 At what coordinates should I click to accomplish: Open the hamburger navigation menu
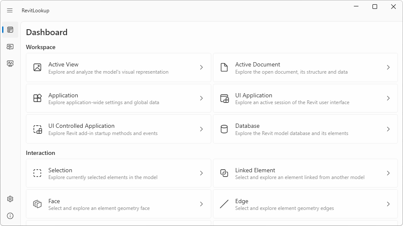point(10,11)
